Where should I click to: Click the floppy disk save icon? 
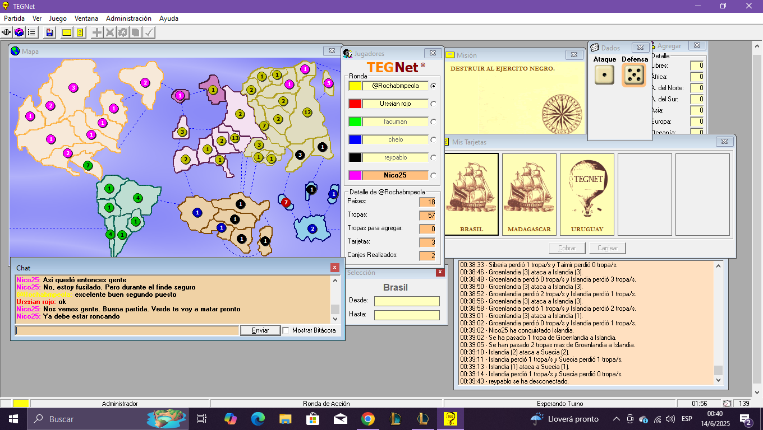pyautogui.click(x=50, y=32)
